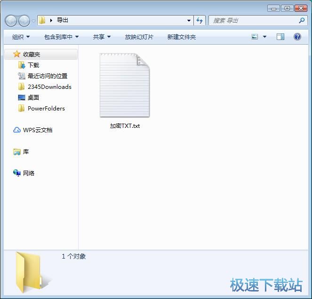Open PowerFolders in favorites
Image resolution: width=312 pixels, height=299 pixels.
47,109
